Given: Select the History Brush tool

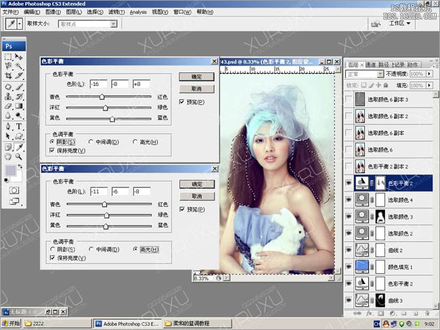Looking at the screenshot, I should [x=19, y=97].
